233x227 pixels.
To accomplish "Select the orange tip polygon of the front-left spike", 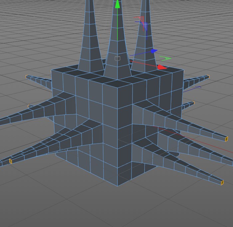I will coord(11,161).
